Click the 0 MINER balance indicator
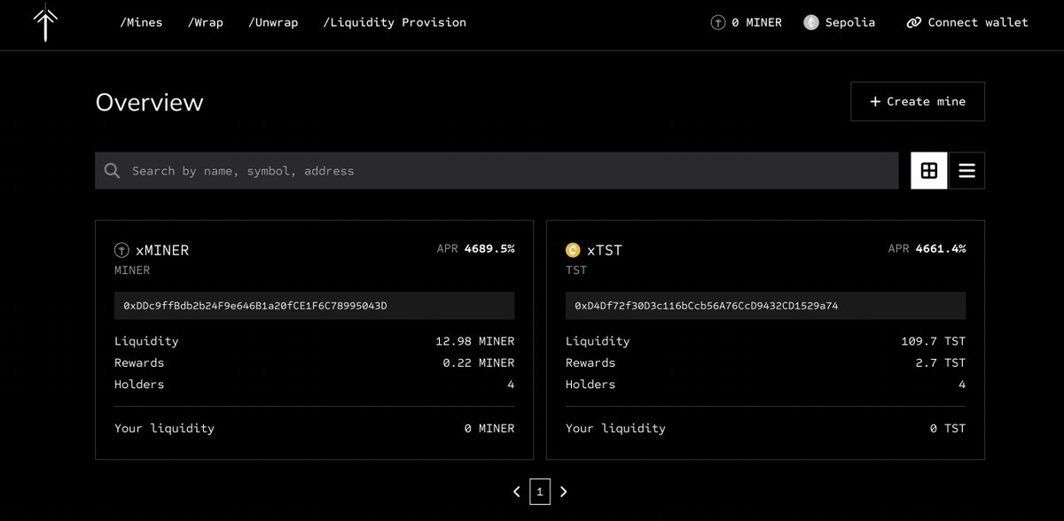Image resolution: width=1064 pixels, height=521 pixels. (x=747, y=22)
